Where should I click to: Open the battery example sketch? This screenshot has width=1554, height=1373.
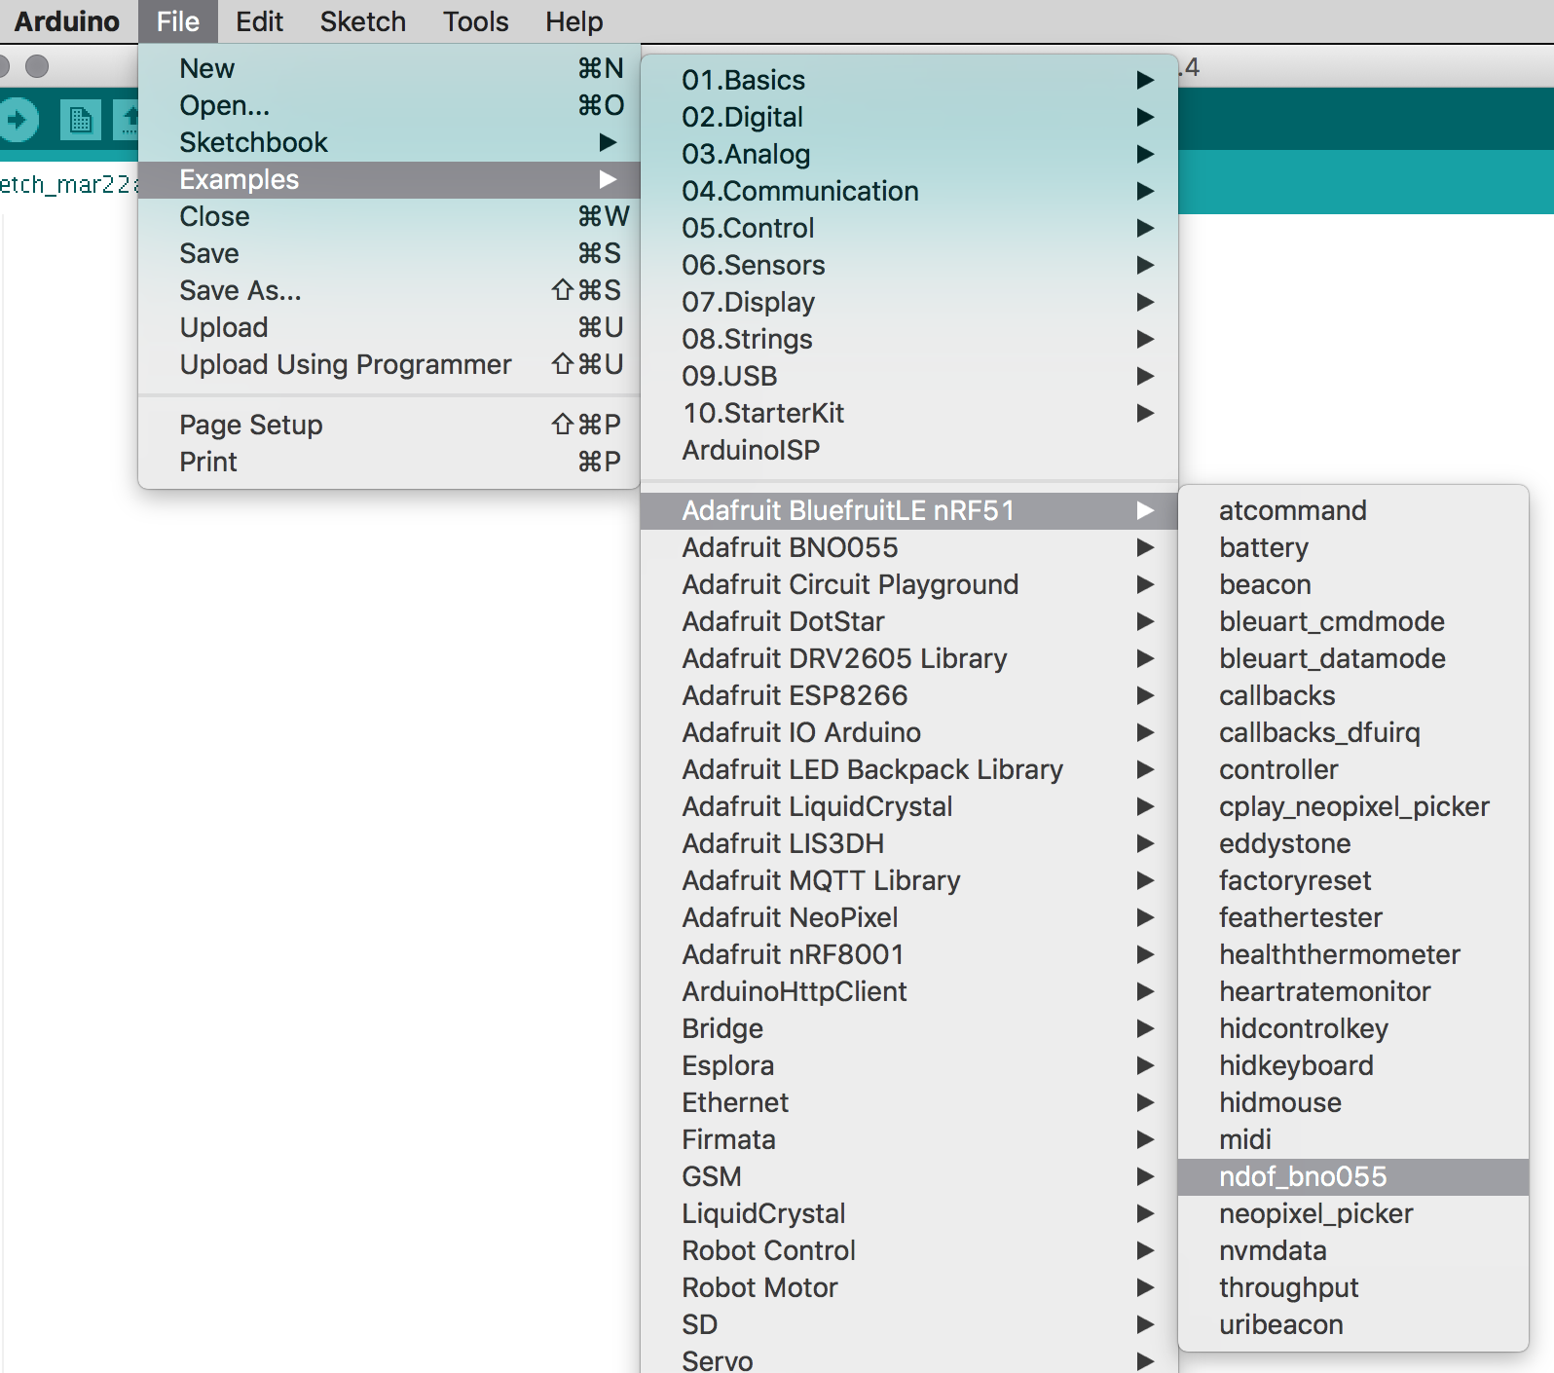(1353, 547)
